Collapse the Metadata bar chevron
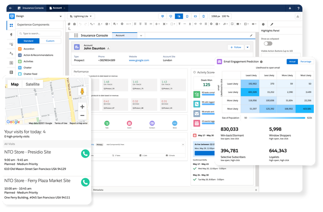The width and height of the screenshot is (323, 212). pos(256,190)
